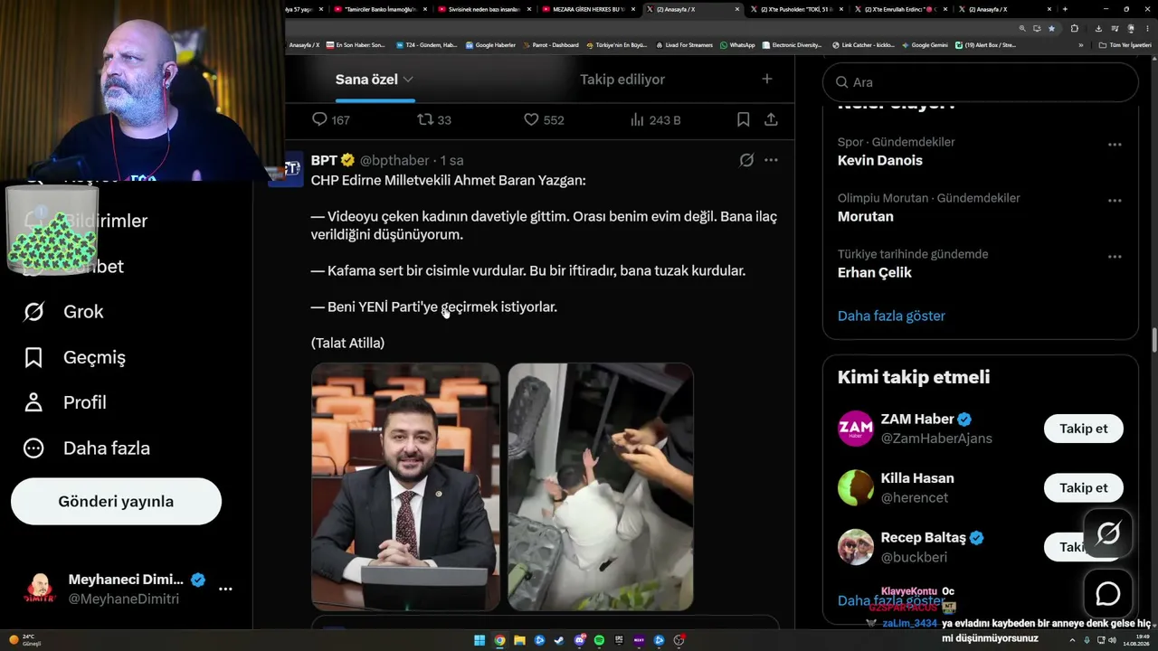The width and height of the screenshot is (1158, 651).
Task: Open Google Gemini bookmark
Action: [x=924, y=45]
